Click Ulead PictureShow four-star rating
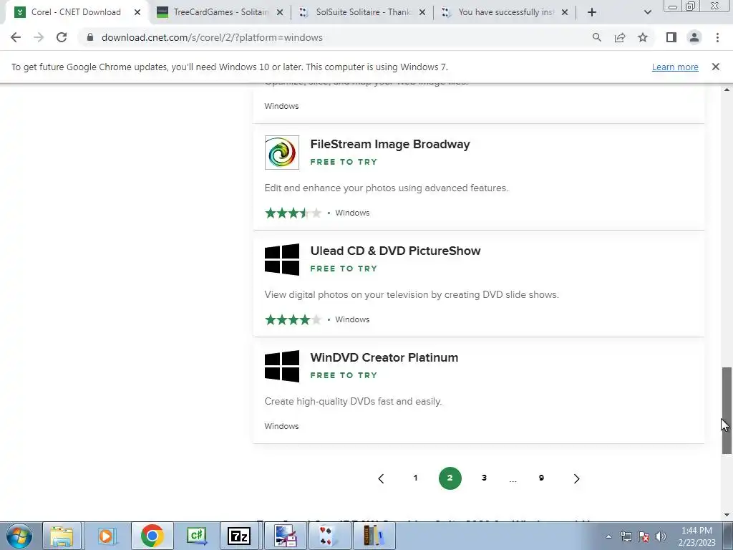733x550 pixels. (x=293, y=320)
